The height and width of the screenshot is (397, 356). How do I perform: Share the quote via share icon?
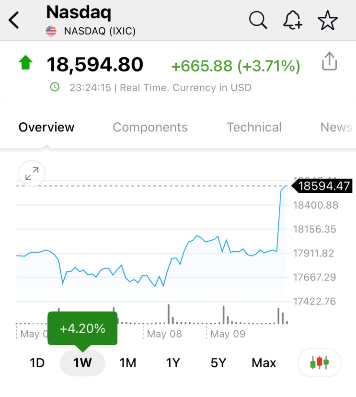point(330,61)
